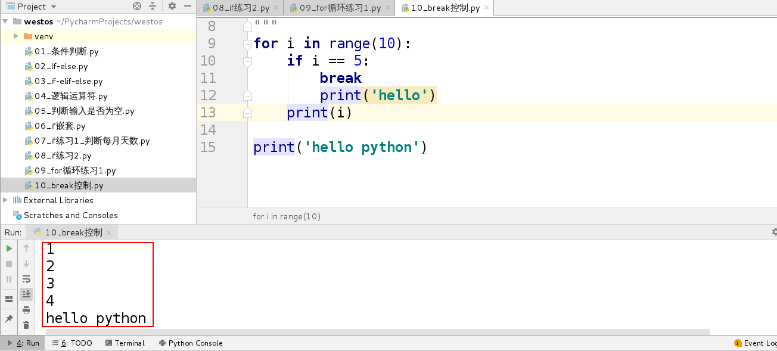The width and height of the screenshot is (777, 351).
Task: Pause program output
Action: coord(9,278)
